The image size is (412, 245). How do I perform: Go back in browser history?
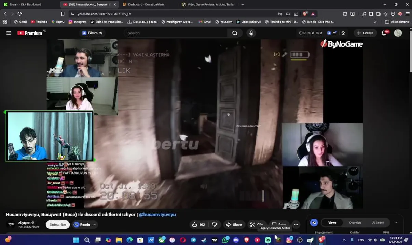click(5, 14)
